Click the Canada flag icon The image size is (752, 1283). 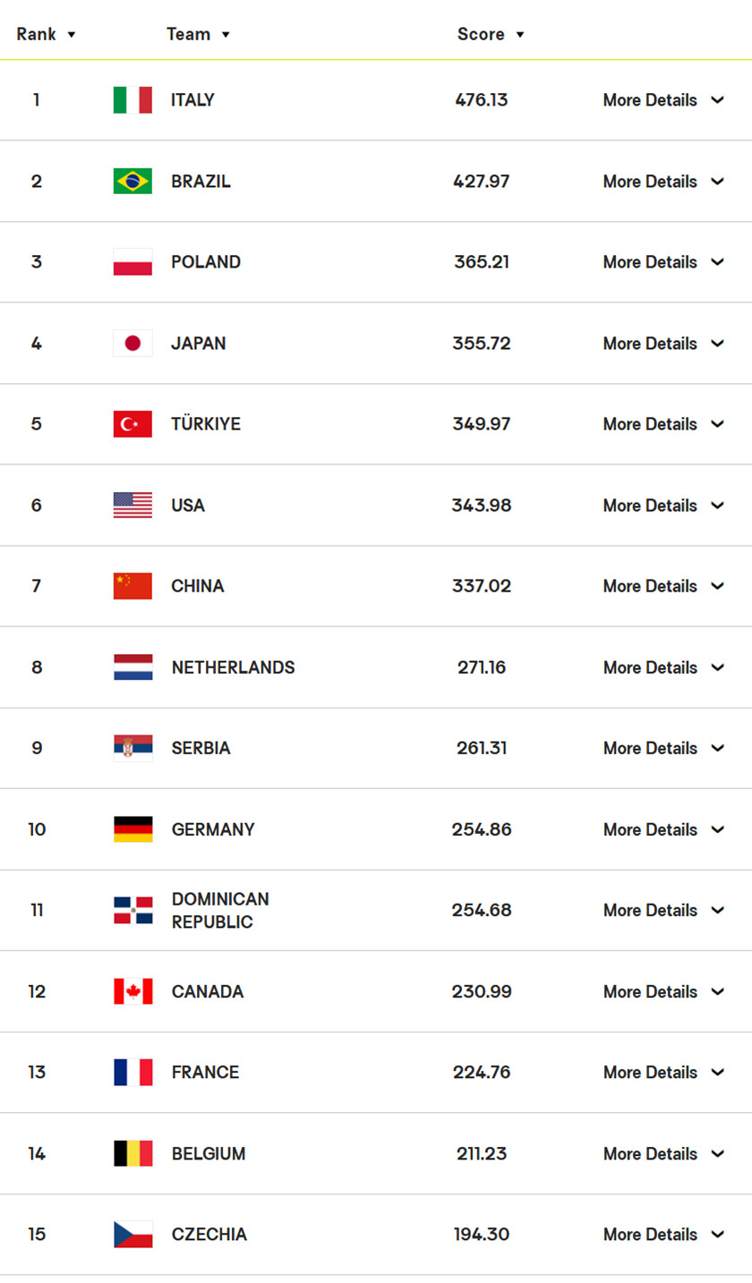coord(132,991)
